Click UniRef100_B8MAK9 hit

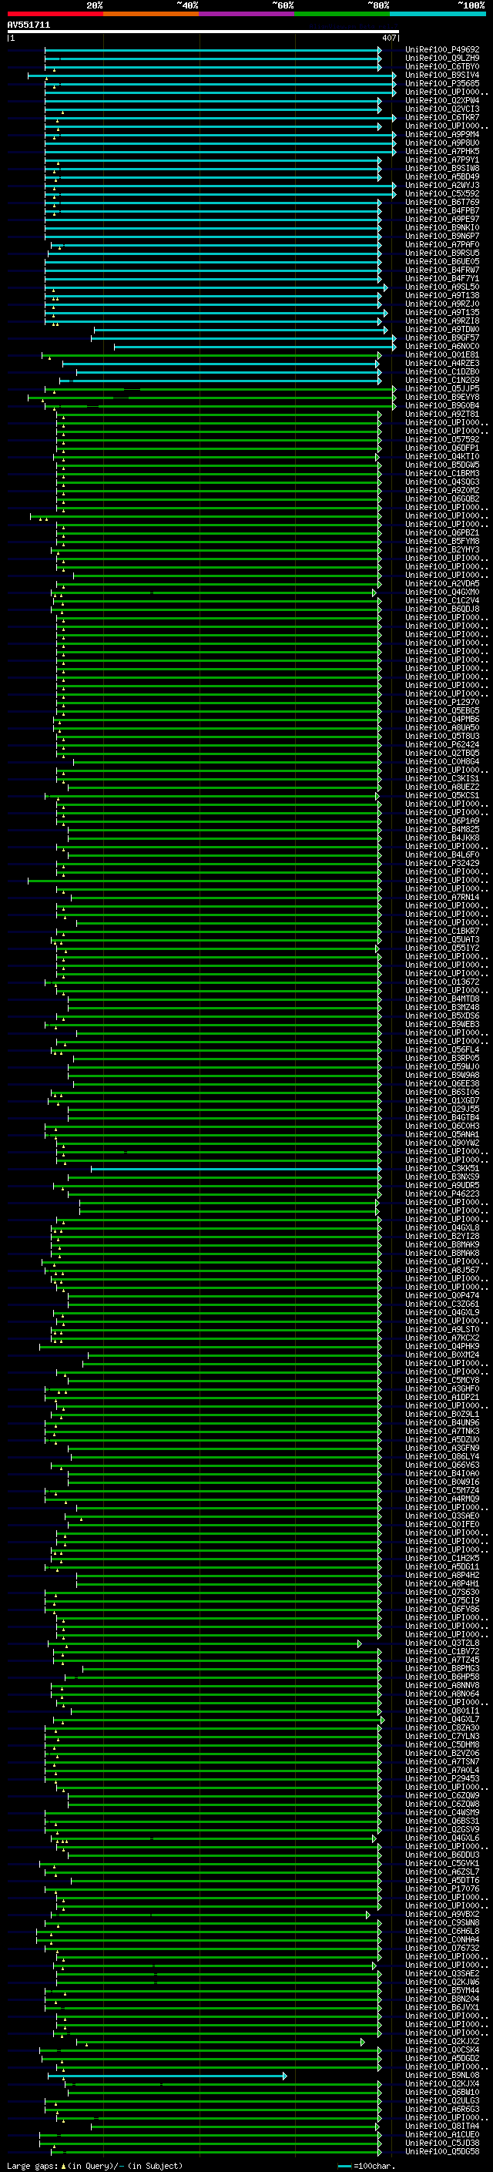[x=442, y=1244]
